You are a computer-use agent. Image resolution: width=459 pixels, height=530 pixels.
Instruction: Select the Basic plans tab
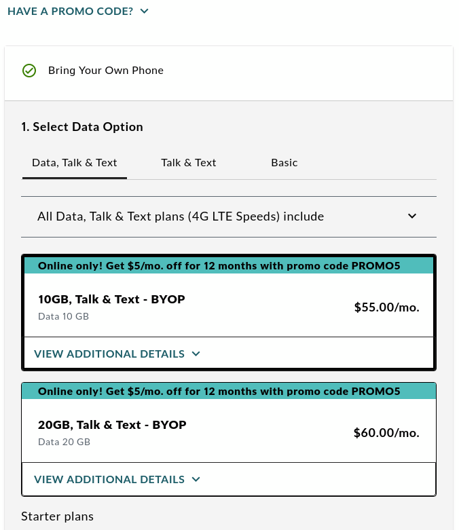tap(284, 163)
